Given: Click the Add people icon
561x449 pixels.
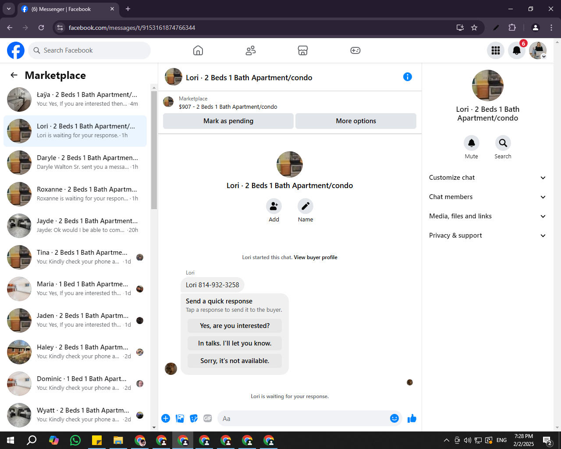Looking at the screenshot, I should [274, 206].
